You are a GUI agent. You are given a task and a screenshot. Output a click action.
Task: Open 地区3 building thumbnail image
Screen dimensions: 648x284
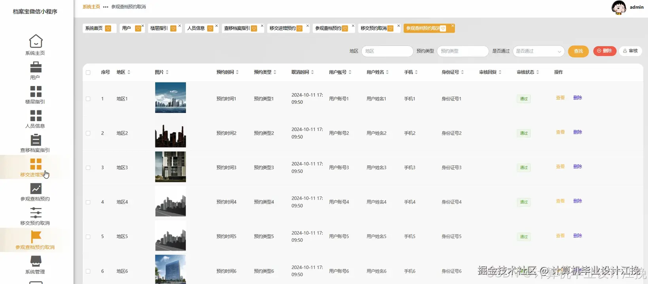pos(170,166)
